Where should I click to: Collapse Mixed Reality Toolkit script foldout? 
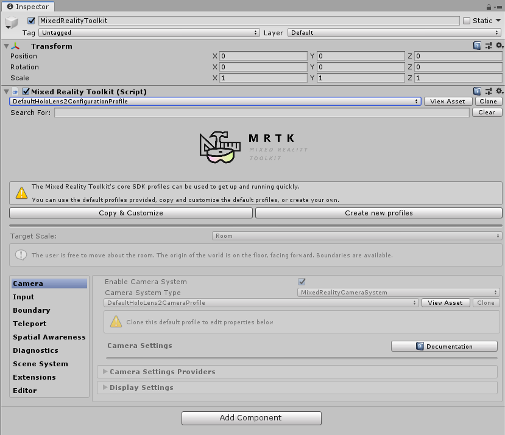(x=7, y=92)
